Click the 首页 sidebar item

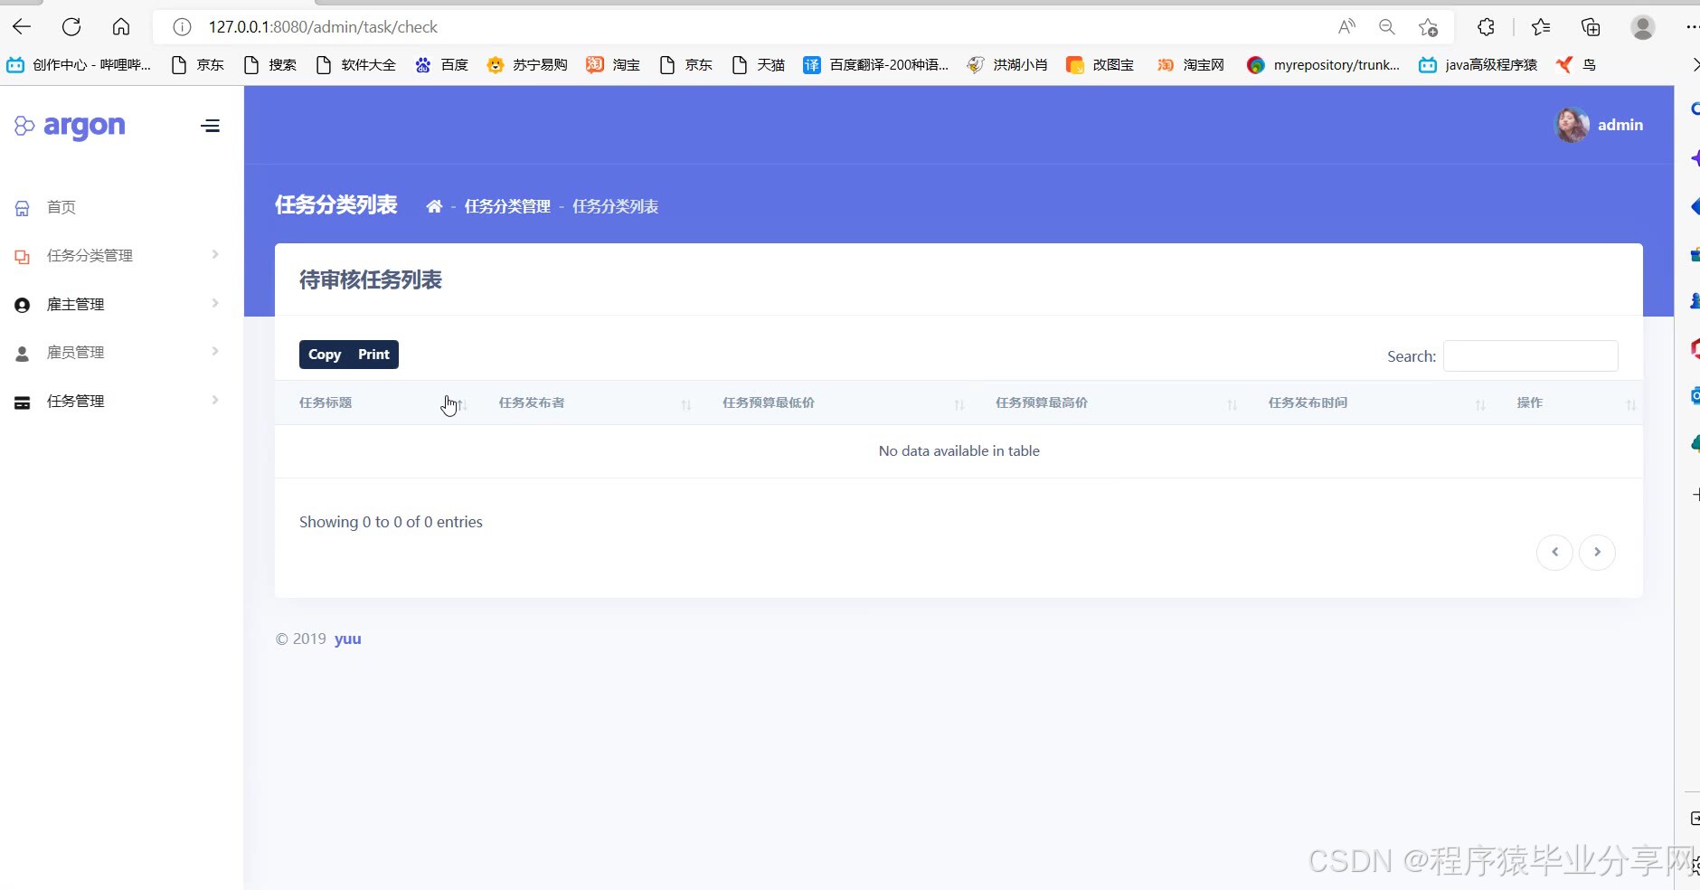[61, 207]
